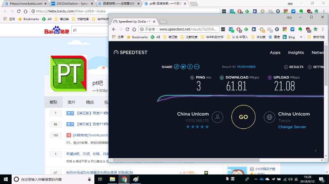This screenshot has width=329, height=184.
Task: Click the 英 input method indicator
Action: tap(296, 179)
